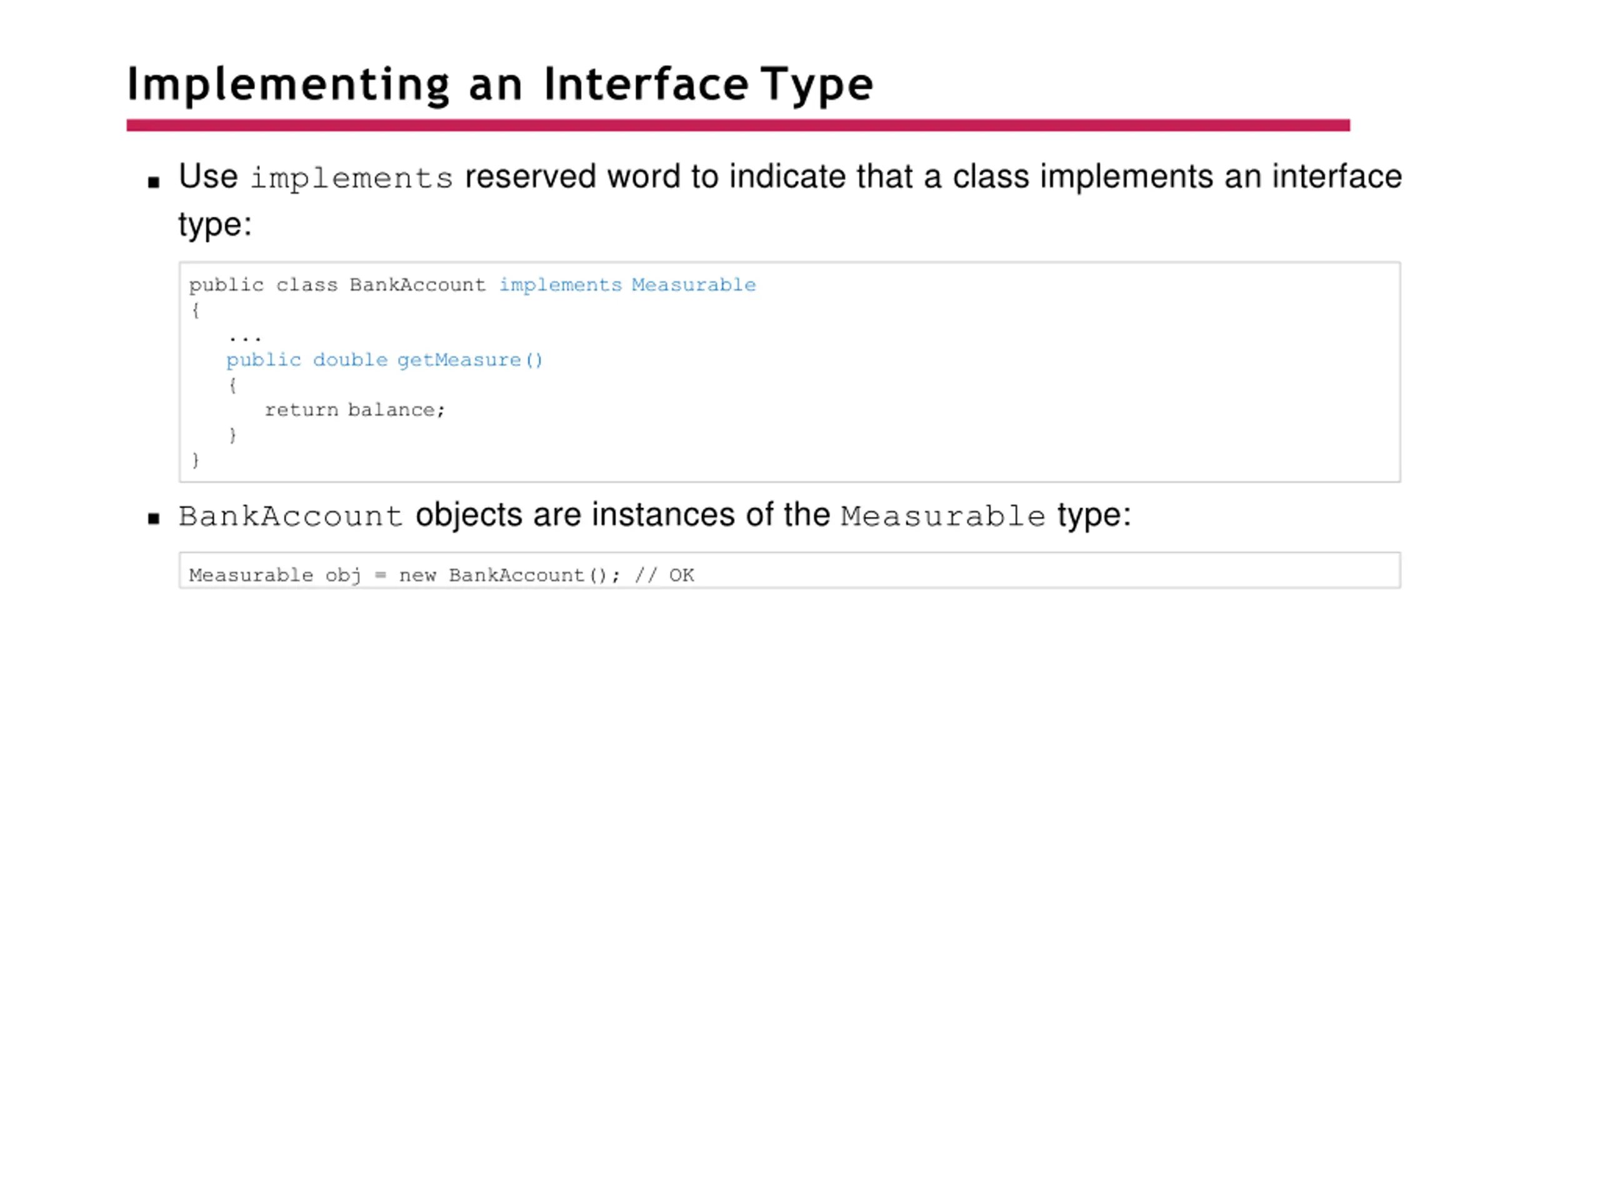The width and height of the screenshot is (1600, 1200).
Task: Click the monospace "BankAccount" in second bullet
Action: point(291,516)
